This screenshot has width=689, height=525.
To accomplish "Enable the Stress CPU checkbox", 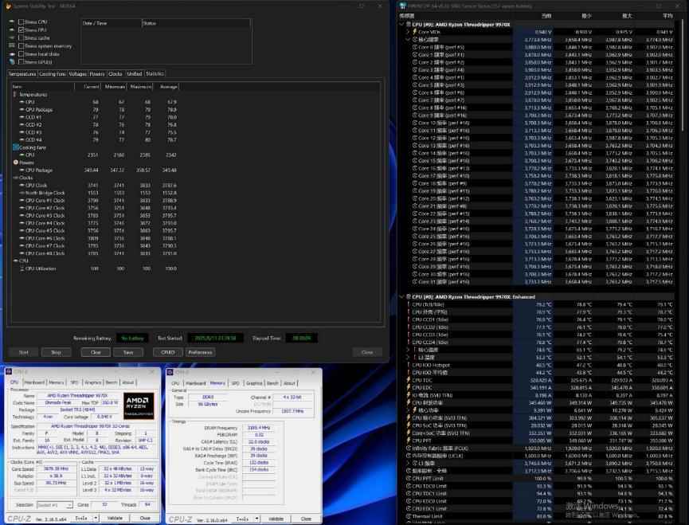I will click(21, 22).
